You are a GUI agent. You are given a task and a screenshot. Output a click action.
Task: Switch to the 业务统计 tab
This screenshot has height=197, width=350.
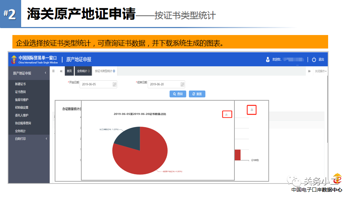point(82,71)
